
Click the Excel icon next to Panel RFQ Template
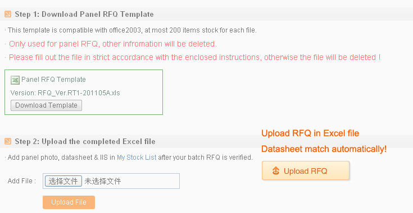(x=15, y=80)
